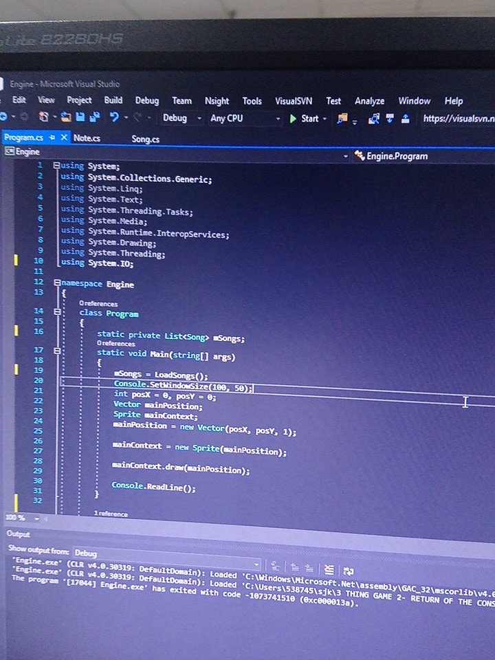This screenshot has width=495, height=660.
Task: Click the Redo icon
Action: click(137, 118)
